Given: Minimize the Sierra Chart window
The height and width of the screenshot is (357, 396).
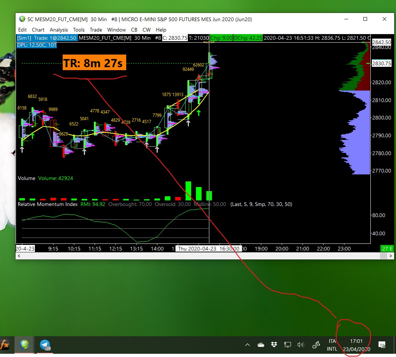Looking at the screenshot, I should pos(346,19).
